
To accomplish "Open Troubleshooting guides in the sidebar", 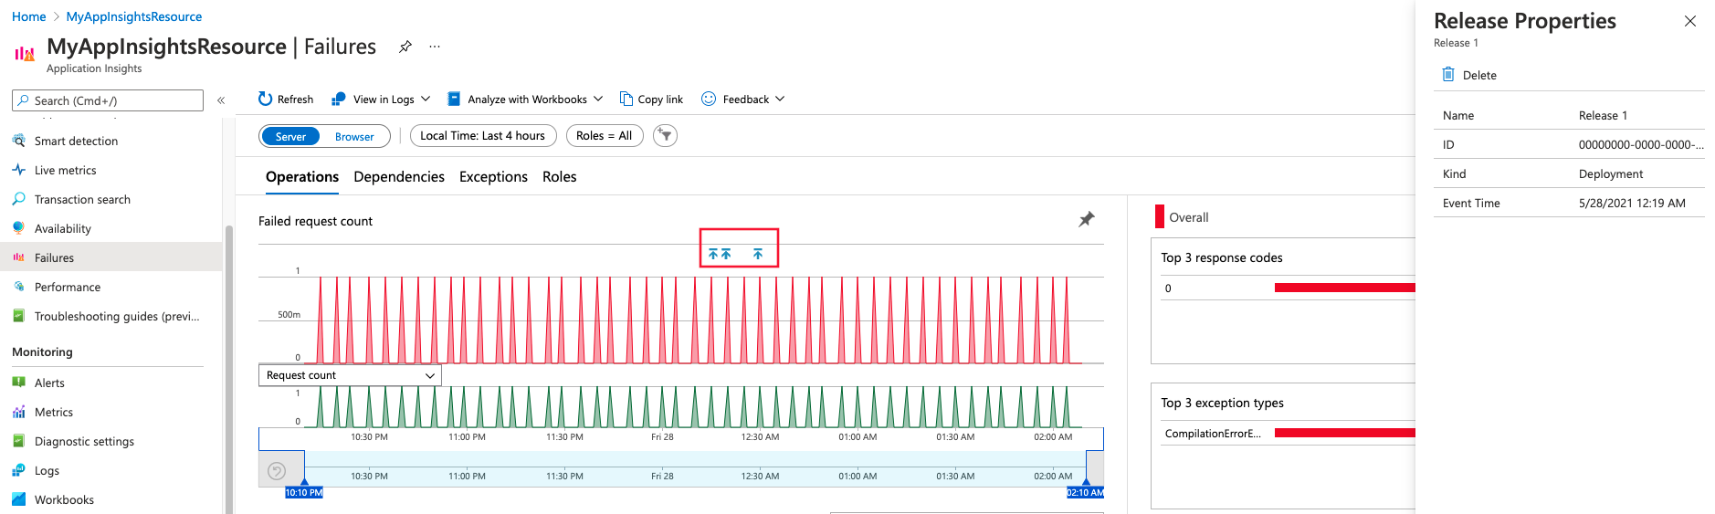I will coord(110,316).
